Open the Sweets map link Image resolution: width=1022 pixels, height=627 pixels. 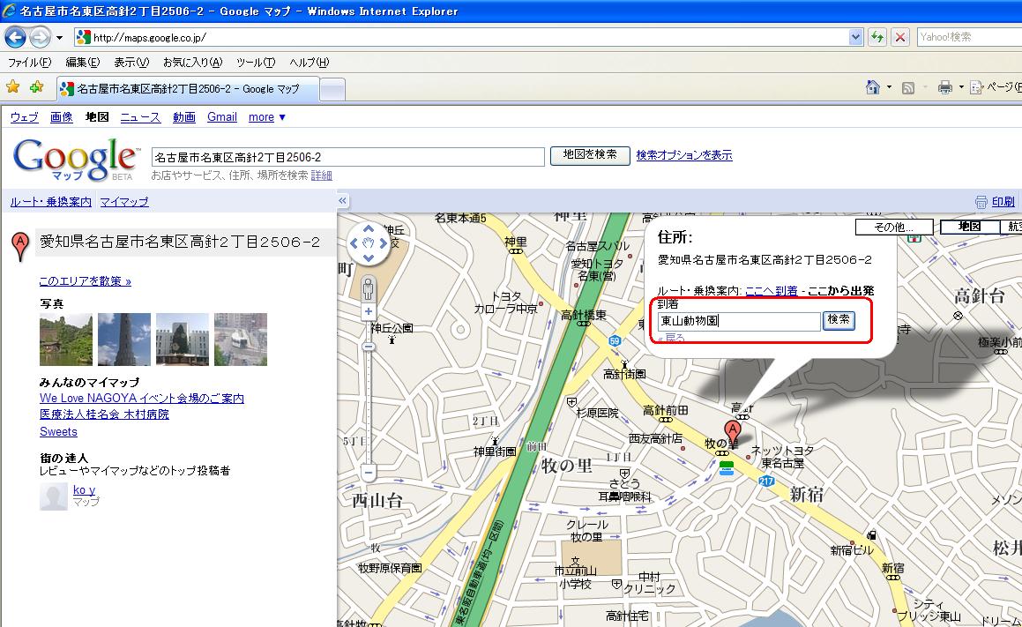point(58,431)
